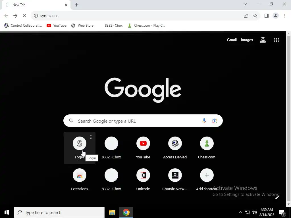Open the notification center icon
The width and height of the screenshot is (291, 218).
(x=282, y=212)
